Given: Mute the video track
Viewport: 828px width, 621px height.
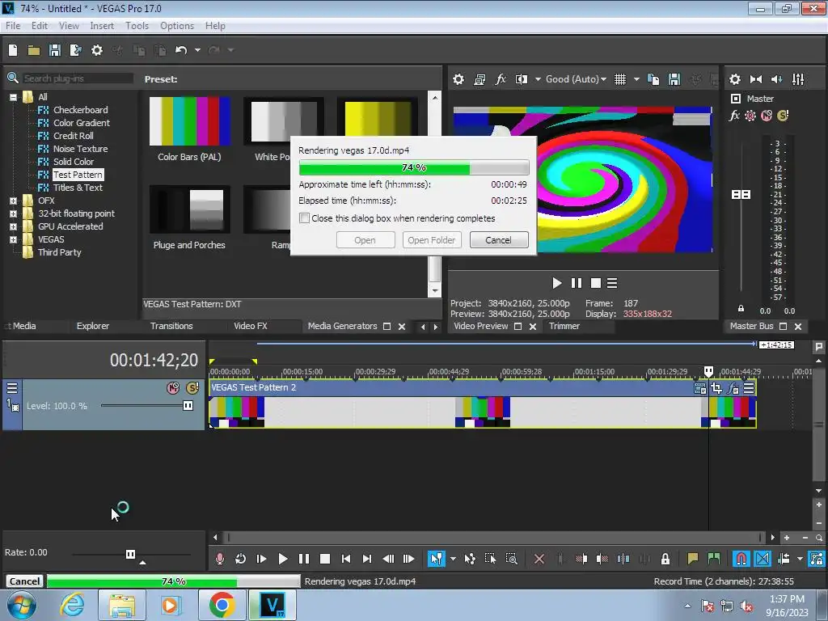Looking at the screenshot, I should 173,388.
